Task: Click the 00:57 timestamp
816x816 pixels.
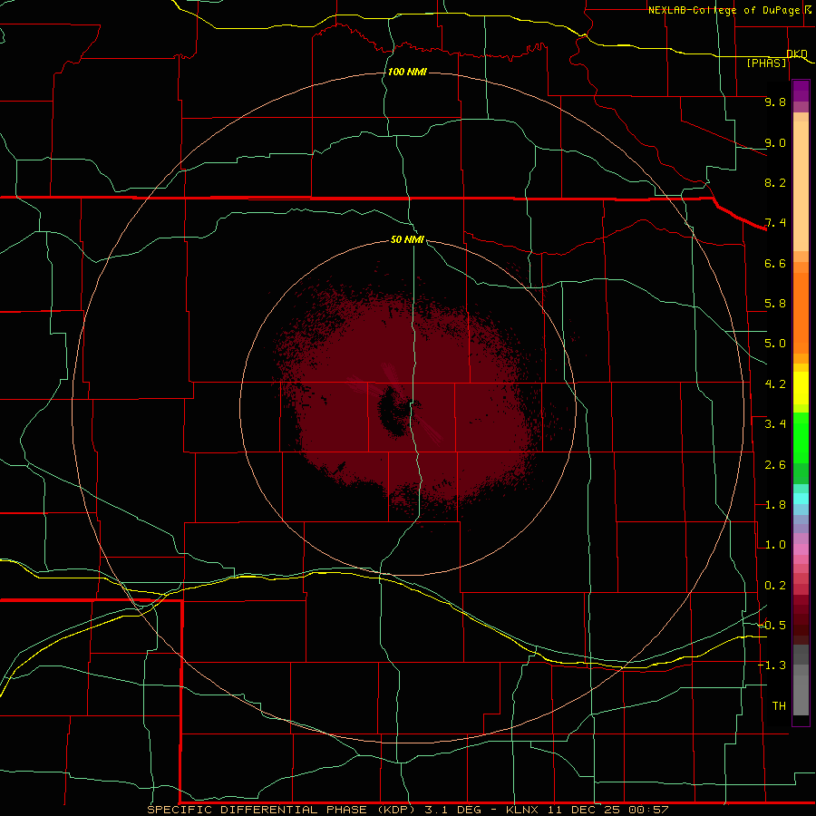Action: (x=648, y=810)
